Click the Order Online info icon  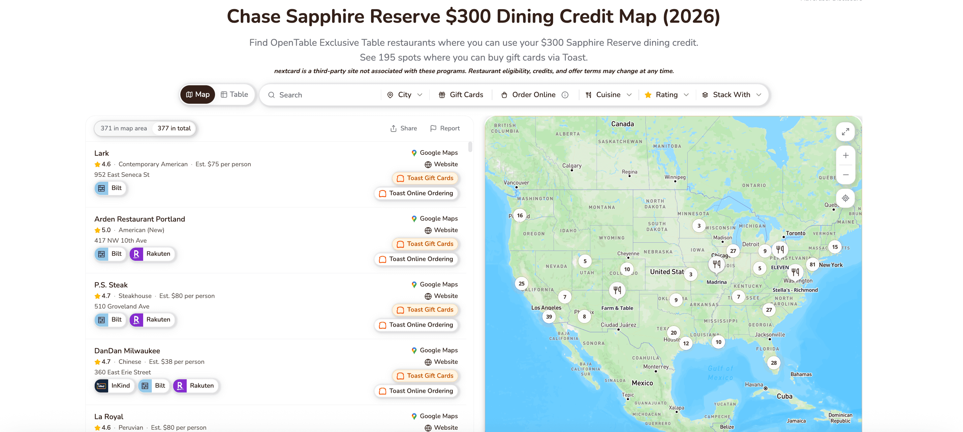[x=565, y=95]
